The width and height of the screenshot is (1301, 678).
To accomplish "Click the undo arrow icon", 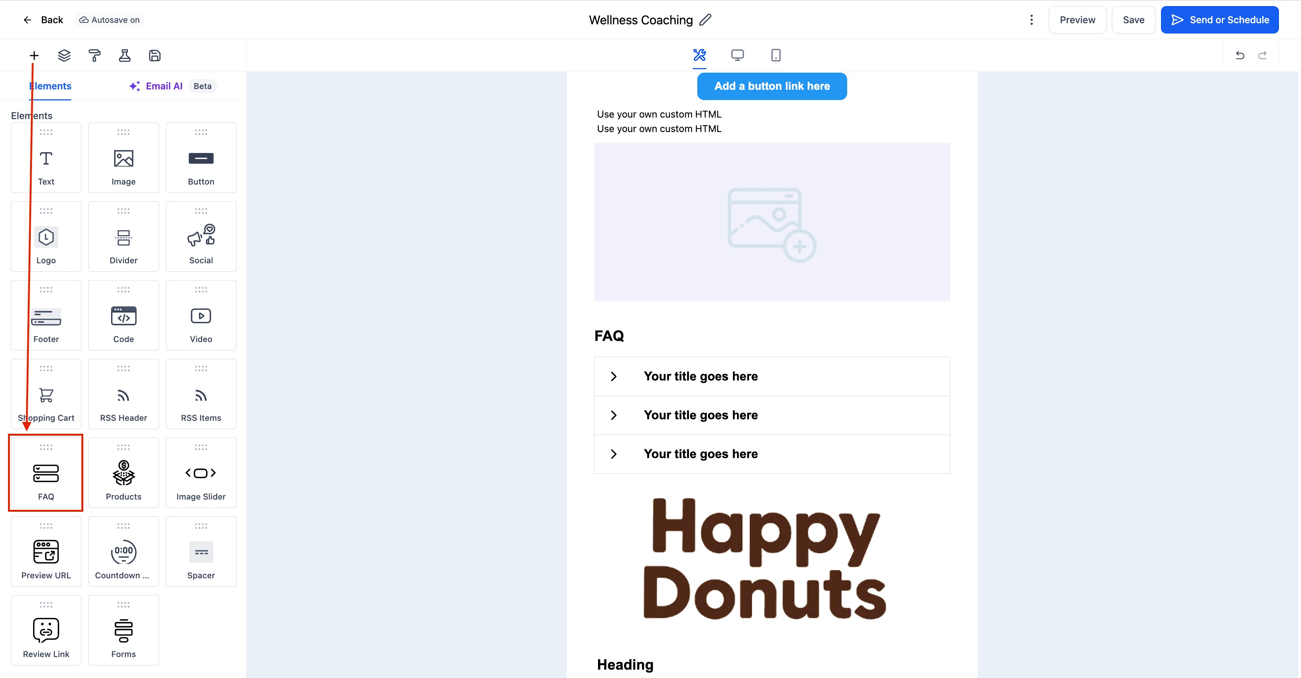I will pos(1240,55).
